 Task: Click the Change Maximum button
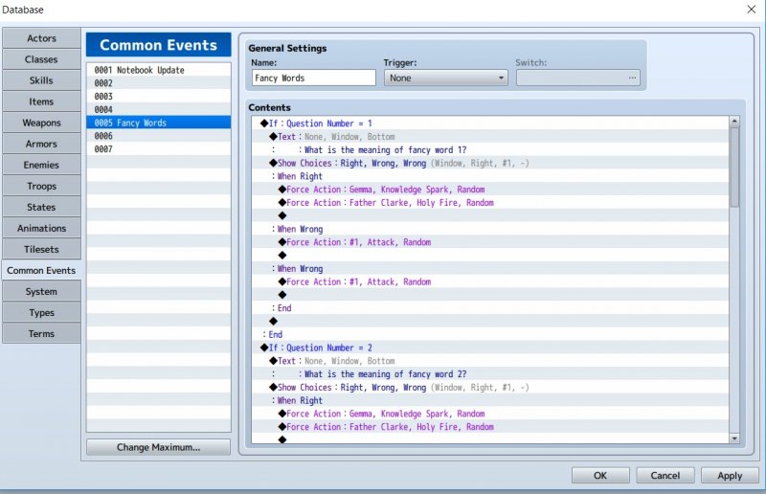pos(158,447)
